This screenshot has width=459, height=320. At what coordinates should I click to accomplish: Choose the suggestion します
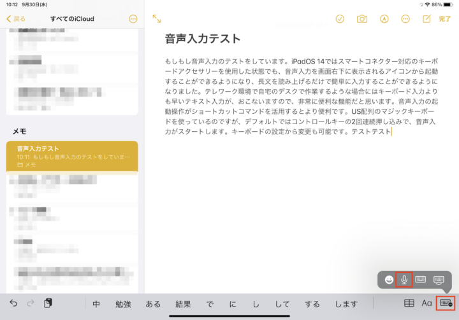(x=346, y=304)
